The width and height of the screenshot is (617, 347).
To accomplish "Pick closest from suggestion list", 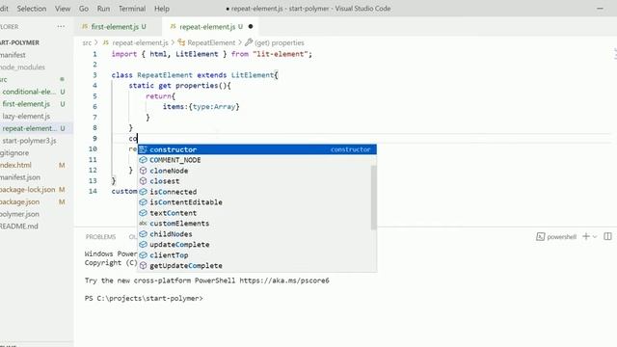I will (x=255, y=181).
